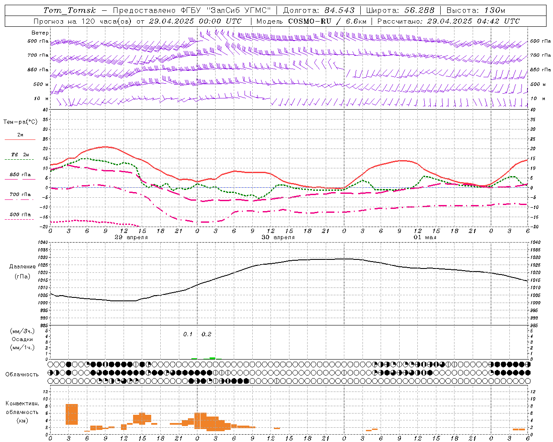Click the '01 мая' date label
553x442 pixels.
(425, 237)
